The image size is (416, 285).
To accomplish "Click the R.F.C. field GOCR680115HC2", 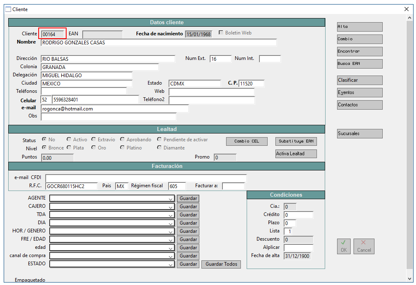I will click(x=72, y=186).
